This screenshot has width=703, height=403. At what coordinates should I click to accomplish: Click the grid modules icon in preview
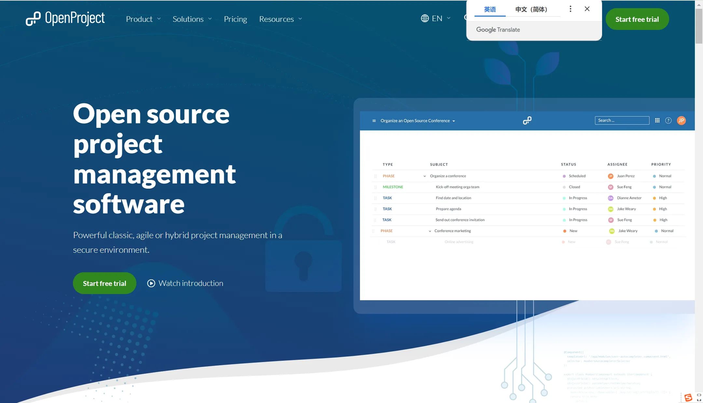coord(657,120)
